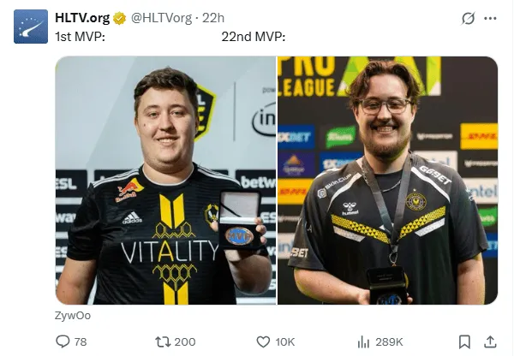Click the gold verified badge
The width and height of the screenshot is (514, 356).
point(120,18)
